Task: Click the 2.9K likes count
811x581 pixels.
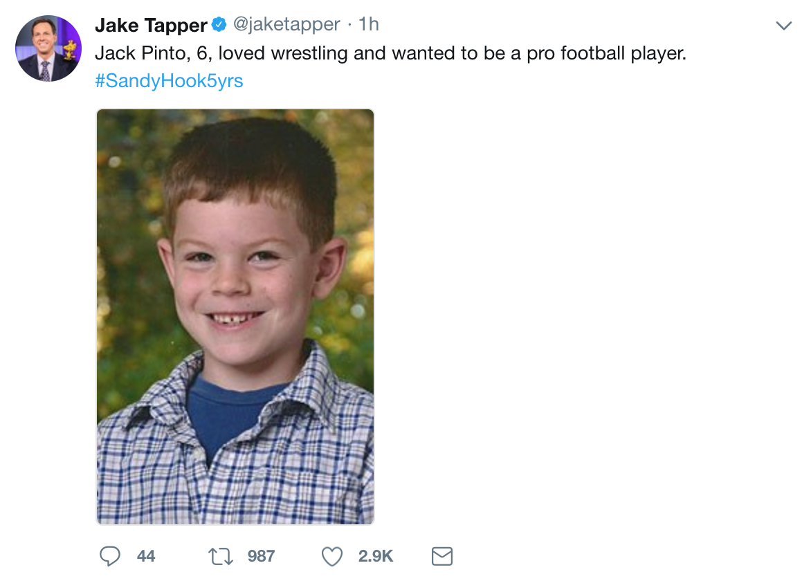Action: coord(376,556)
